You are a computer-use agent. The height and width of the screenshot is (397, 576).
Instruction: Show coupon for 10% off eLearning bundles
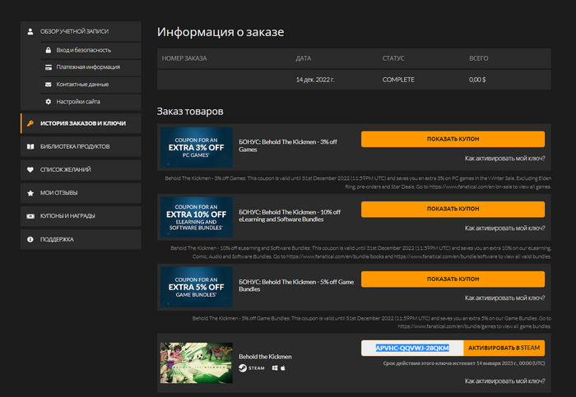[x=453, y=209]
